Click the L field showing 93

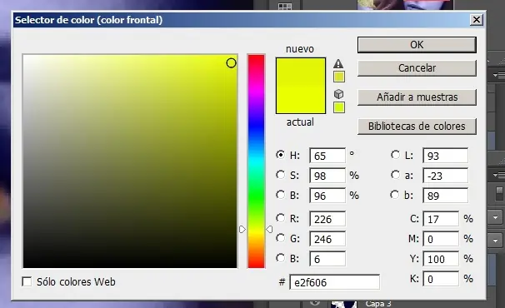445,156
